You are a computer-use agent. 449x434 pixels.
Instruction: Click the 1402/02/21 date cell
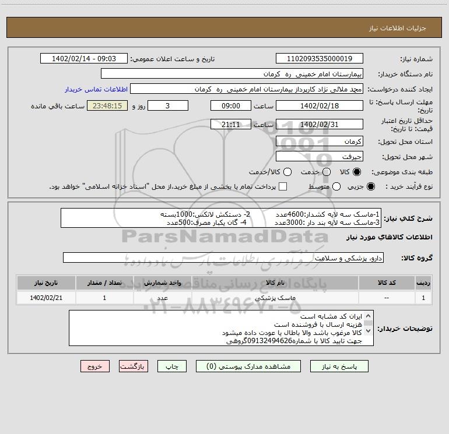(46, 298)
